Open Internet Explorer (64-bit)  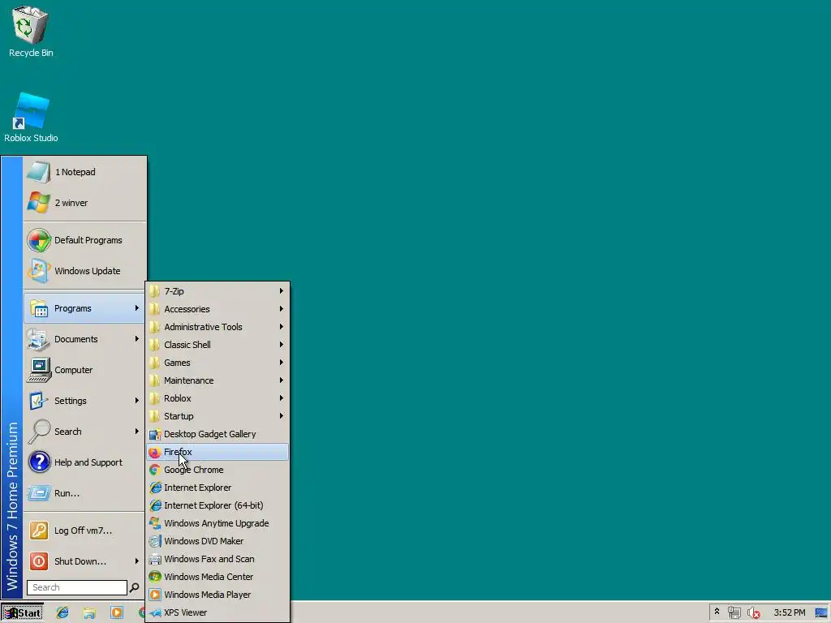(x=217, y=505)
